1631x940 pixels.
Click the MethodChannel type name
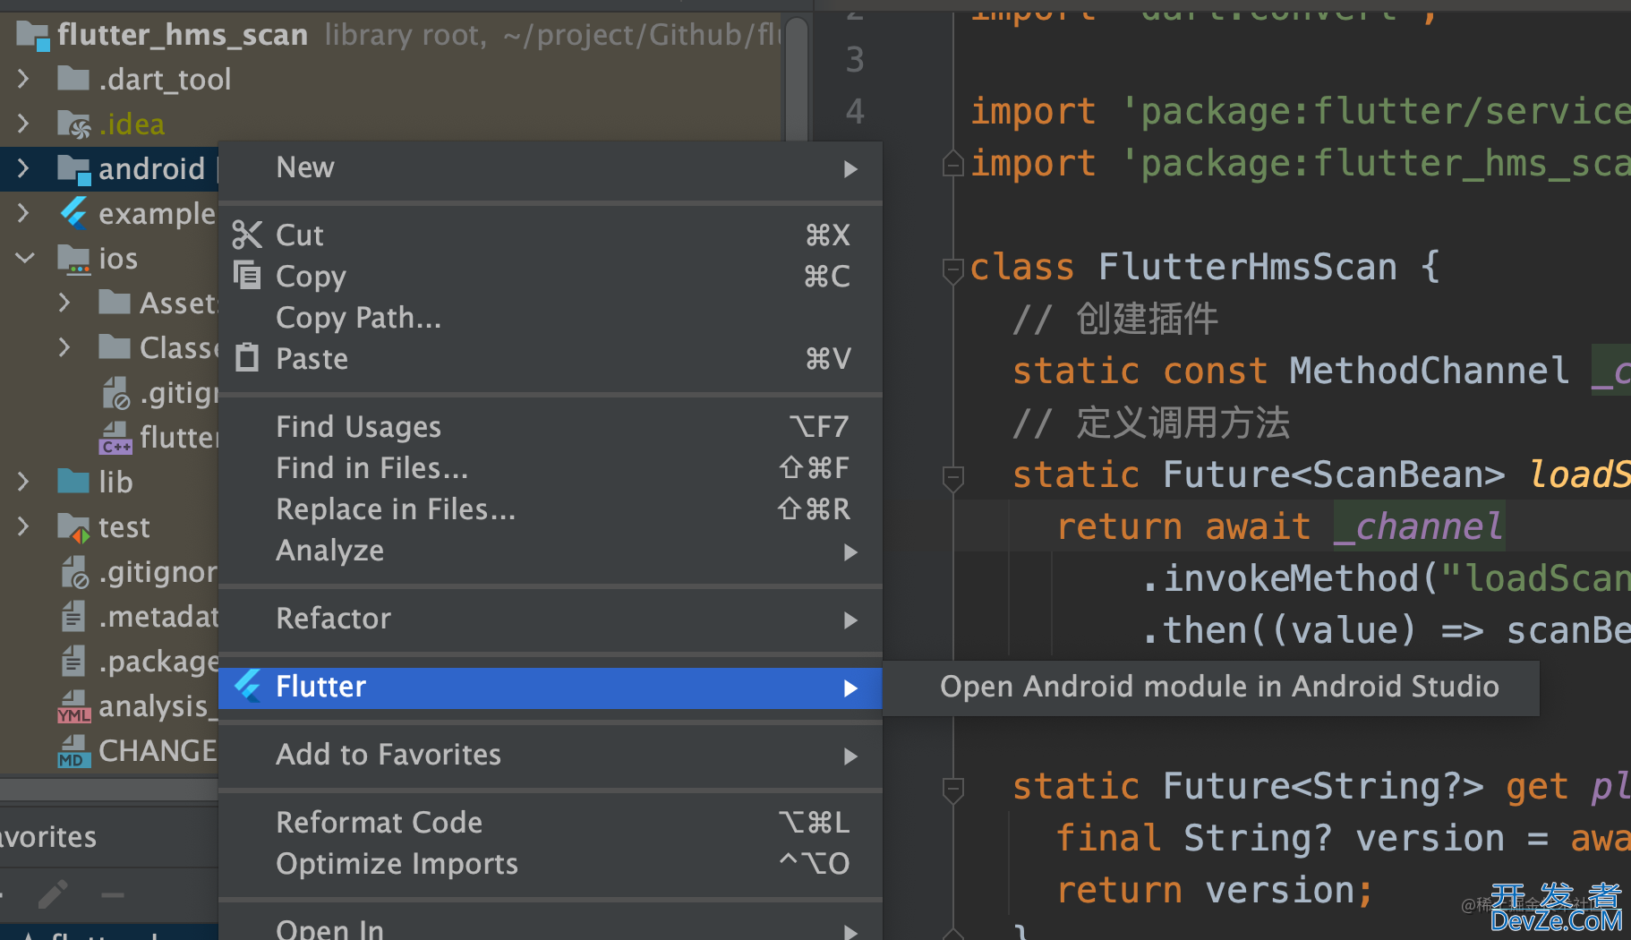(x=1429, y=371)
